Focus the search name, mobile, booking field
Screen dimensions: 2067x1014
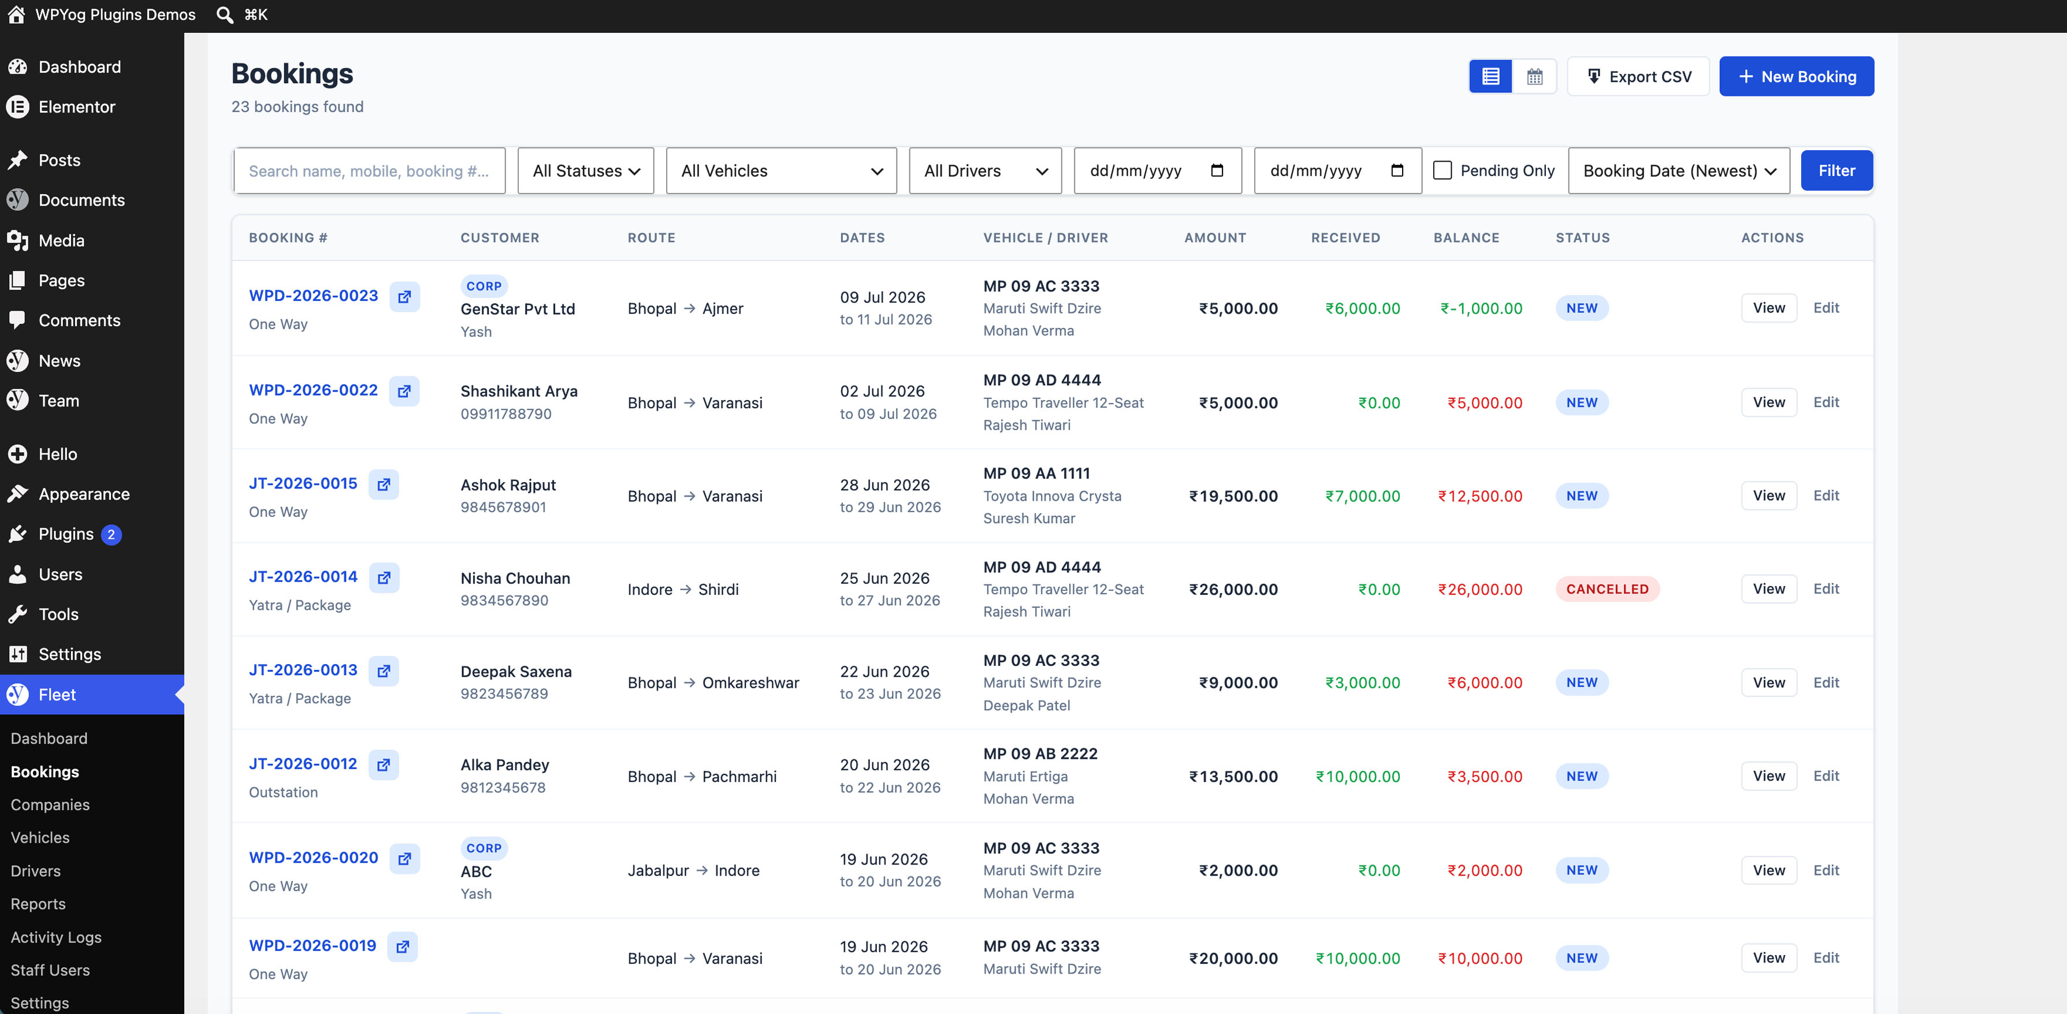370,171
